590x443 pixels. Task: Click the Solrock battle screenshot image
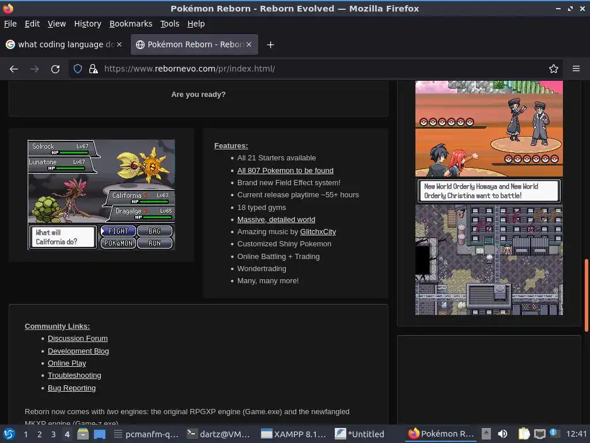(101, 195)
